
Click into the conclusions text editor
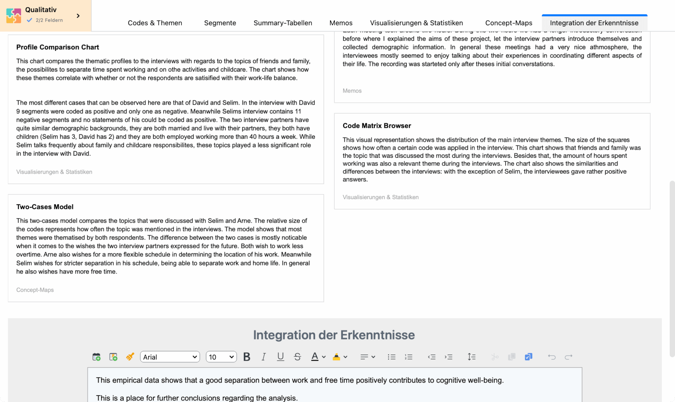[334, 389]
